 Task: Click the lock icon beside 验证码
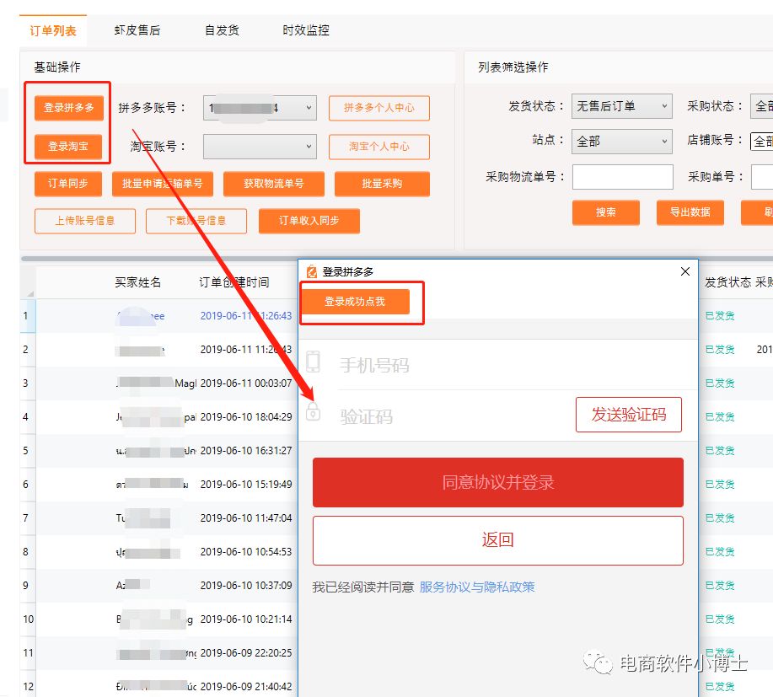click(313, 411)
